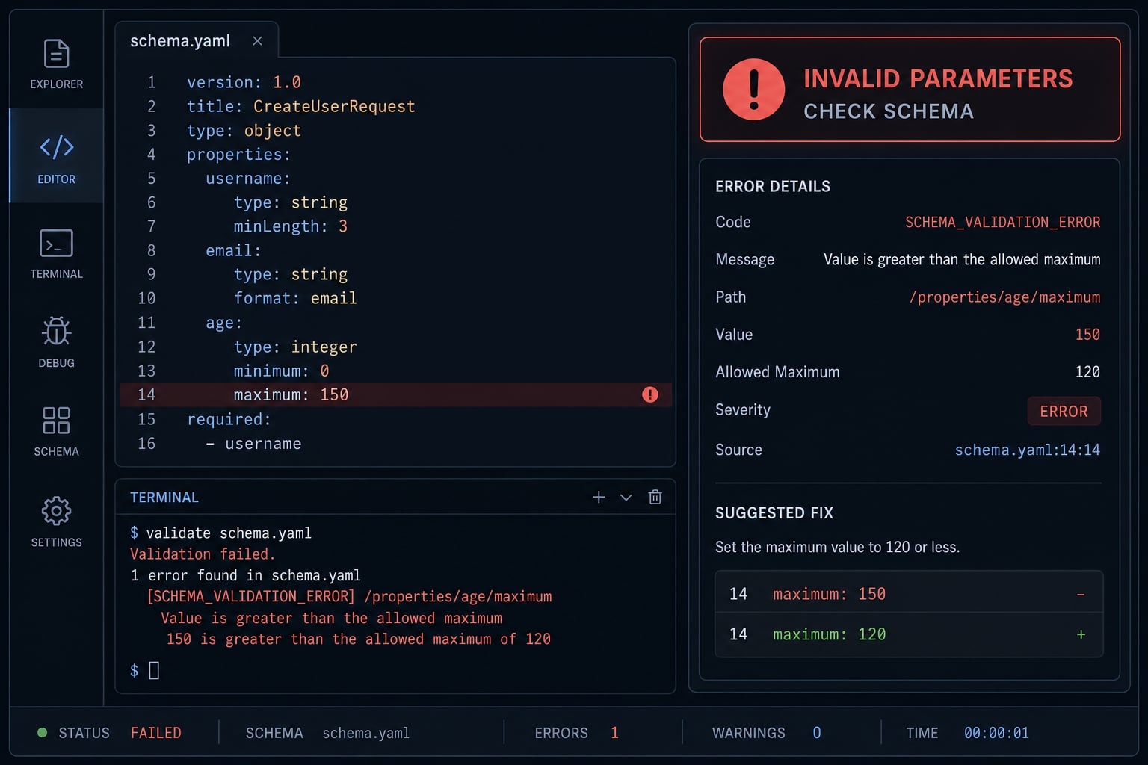The width and height of the screenshot is (1148, 765).
Task: Click 1 error found in schema.yaml line
Action: (245, 575)
